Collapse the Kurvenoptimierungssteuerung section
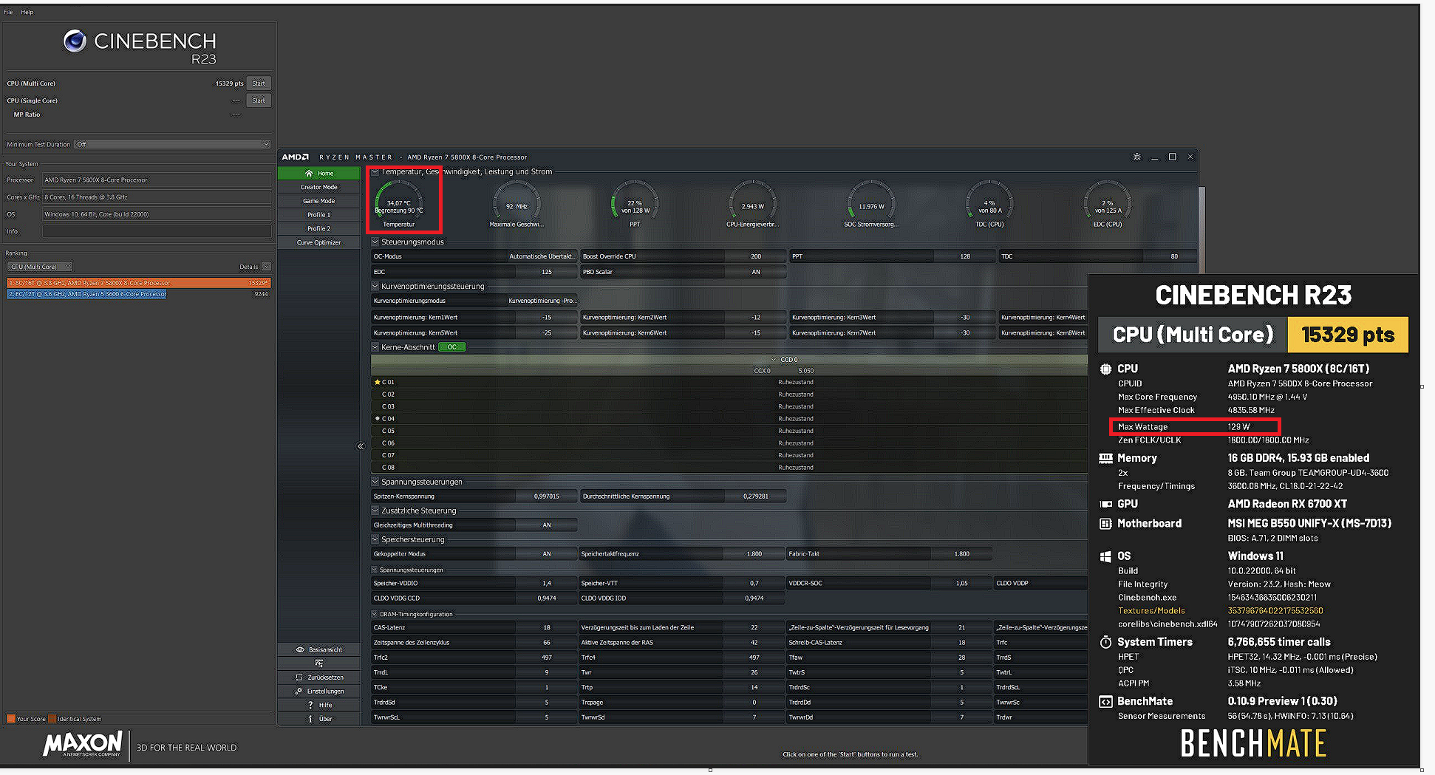 click(375, 286)
